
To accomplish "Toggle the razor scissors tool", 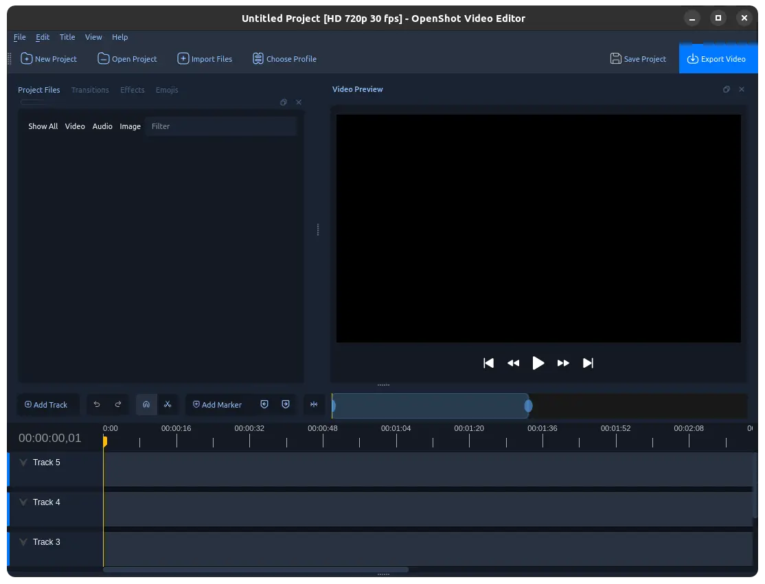I will [x=168, y=405].
